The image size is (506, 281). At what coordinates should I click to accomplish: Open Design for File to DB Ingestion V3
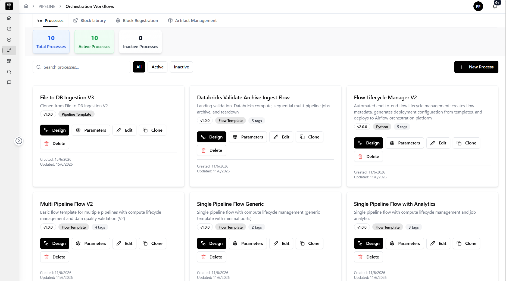point(55,130)
